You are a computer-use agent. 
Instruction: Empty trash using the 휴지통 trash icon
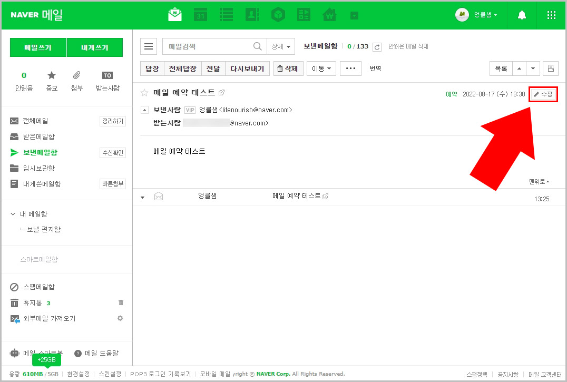click(x=121, y=302)
